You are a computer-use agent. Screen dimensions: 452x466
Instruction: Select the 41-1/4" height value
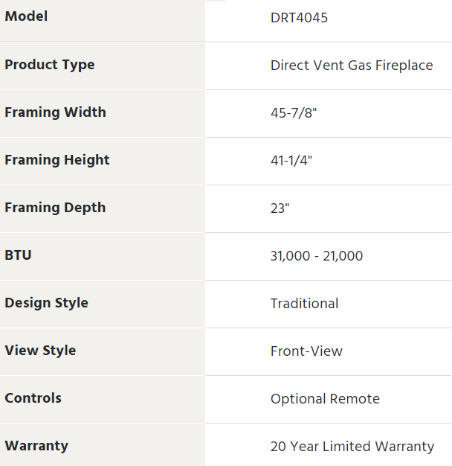pyautogui.click(x=291, y=161)
